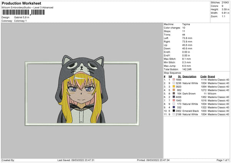Click the Max Jump value 6.9 mm
Screen dimensions: 231x163
186,66
